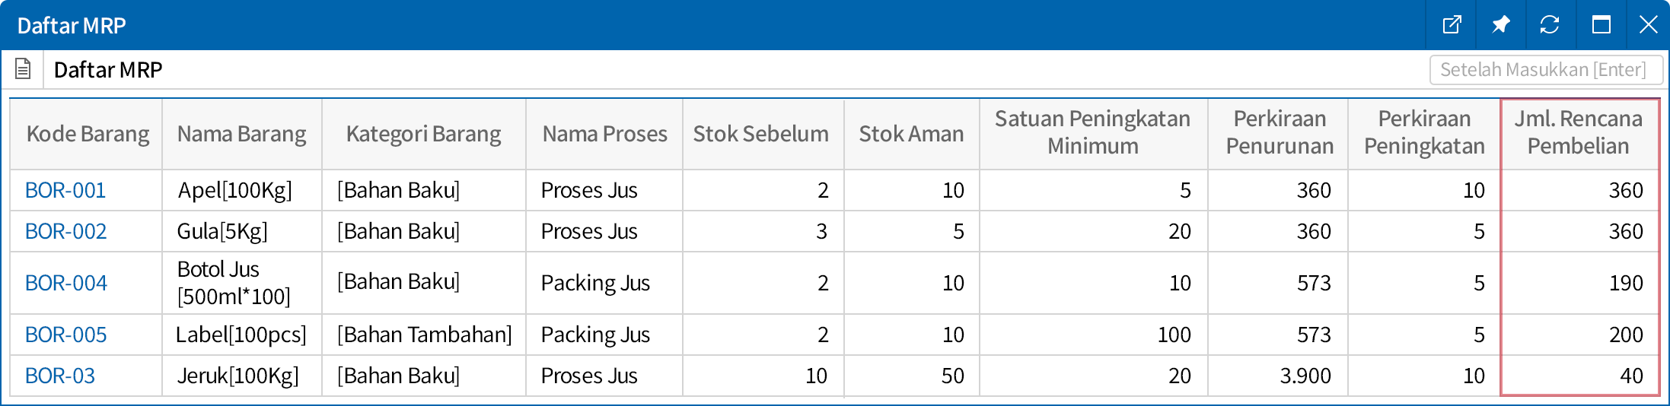Open item code BOR-001
This screenshot has height=406, width=1670.
click(65, 190)
